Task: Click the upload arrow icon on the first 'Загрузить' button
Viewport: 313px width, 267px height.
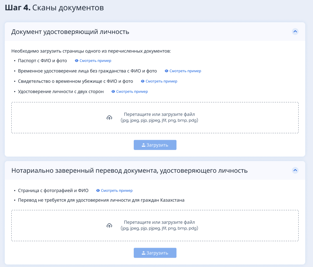Action: tap(143, 145)
